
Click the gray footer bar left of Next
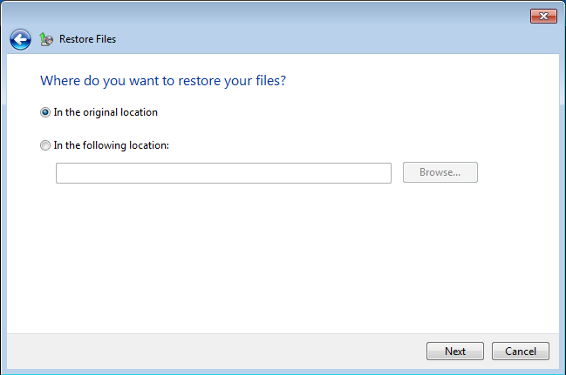tap(216, 352)
